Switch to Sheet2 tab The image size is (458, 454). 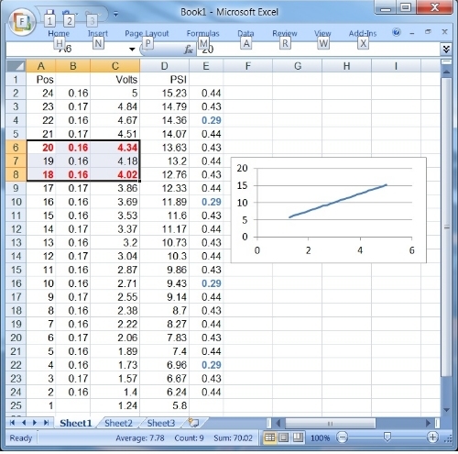click(x=118, y=423)
